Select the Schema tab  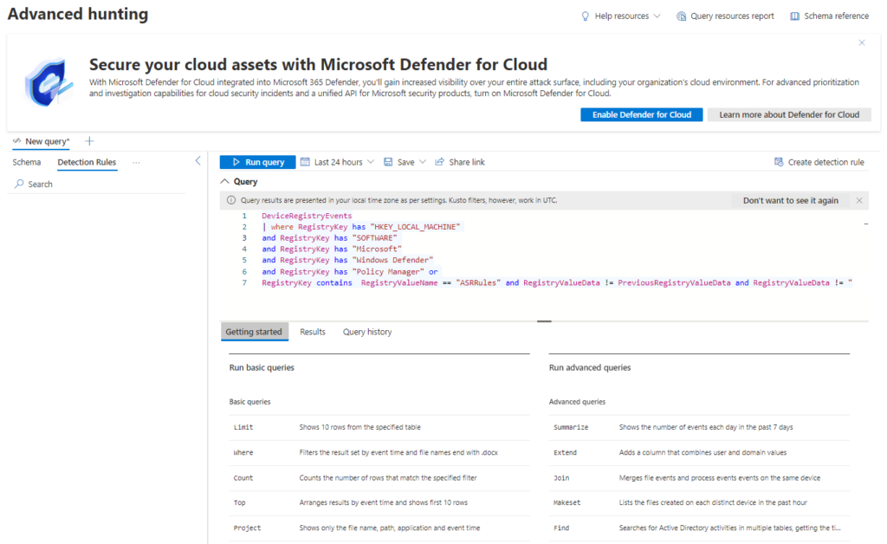pyautogui.click(x=27, y=162)
